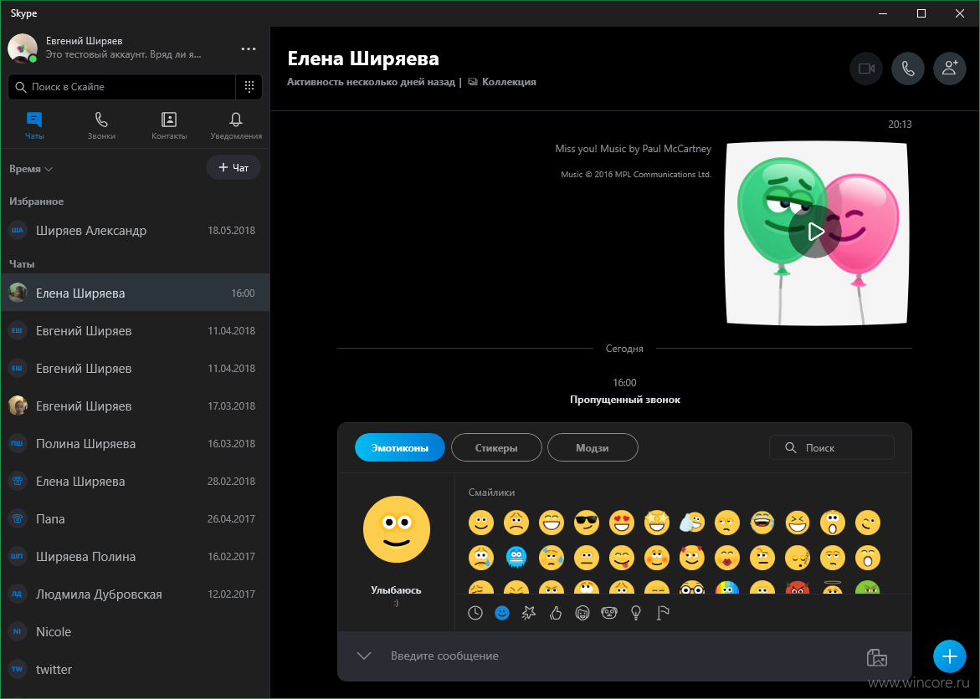
Task: Open the Евгений Ширяев profile avatar
Action: [23, 48]
